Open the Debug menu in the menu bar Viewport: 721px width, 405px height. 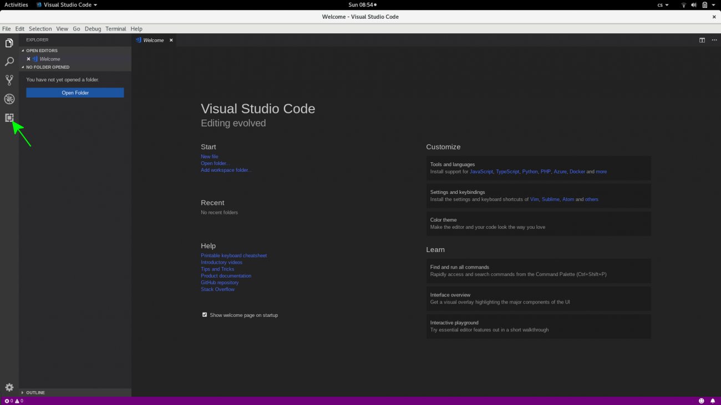[93, 29]
